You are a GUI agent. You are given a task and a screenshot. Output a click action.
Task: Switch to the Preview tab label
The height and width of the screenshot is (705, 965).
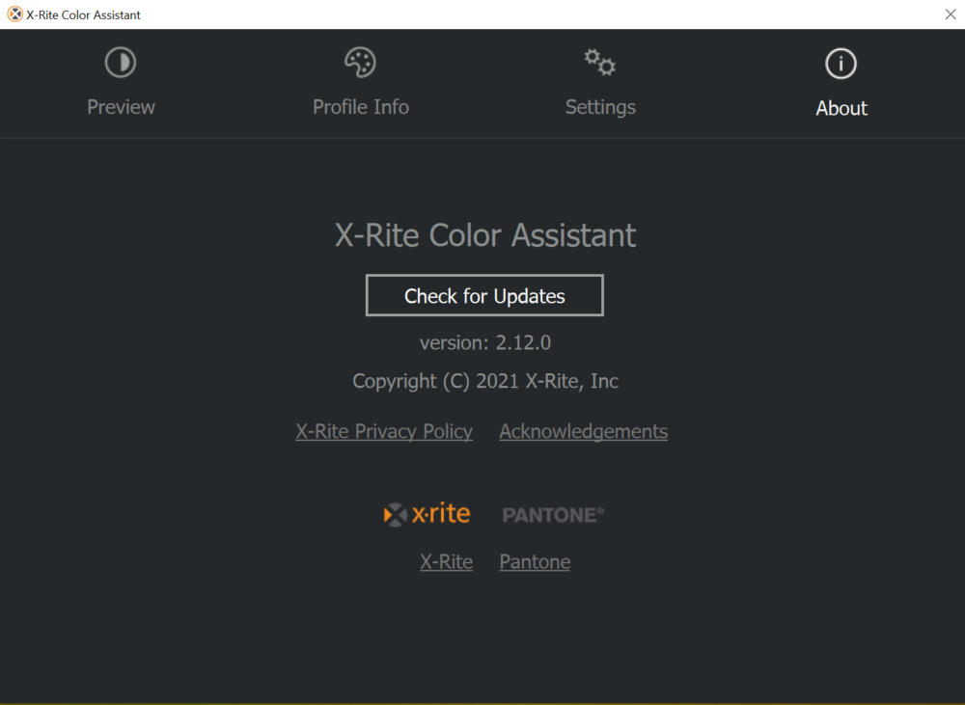(x=121, y=107)
